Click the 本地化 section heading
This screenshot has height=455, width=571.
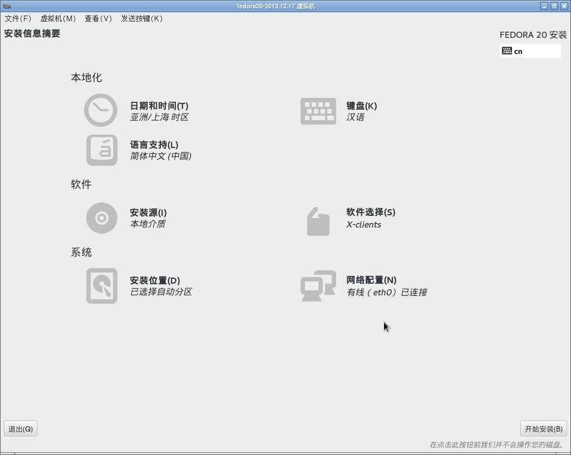tap(86, 77)
